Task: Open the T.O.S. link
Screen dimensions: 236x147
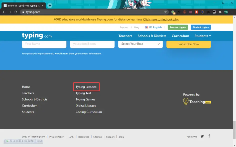Action: pos(71,137)
